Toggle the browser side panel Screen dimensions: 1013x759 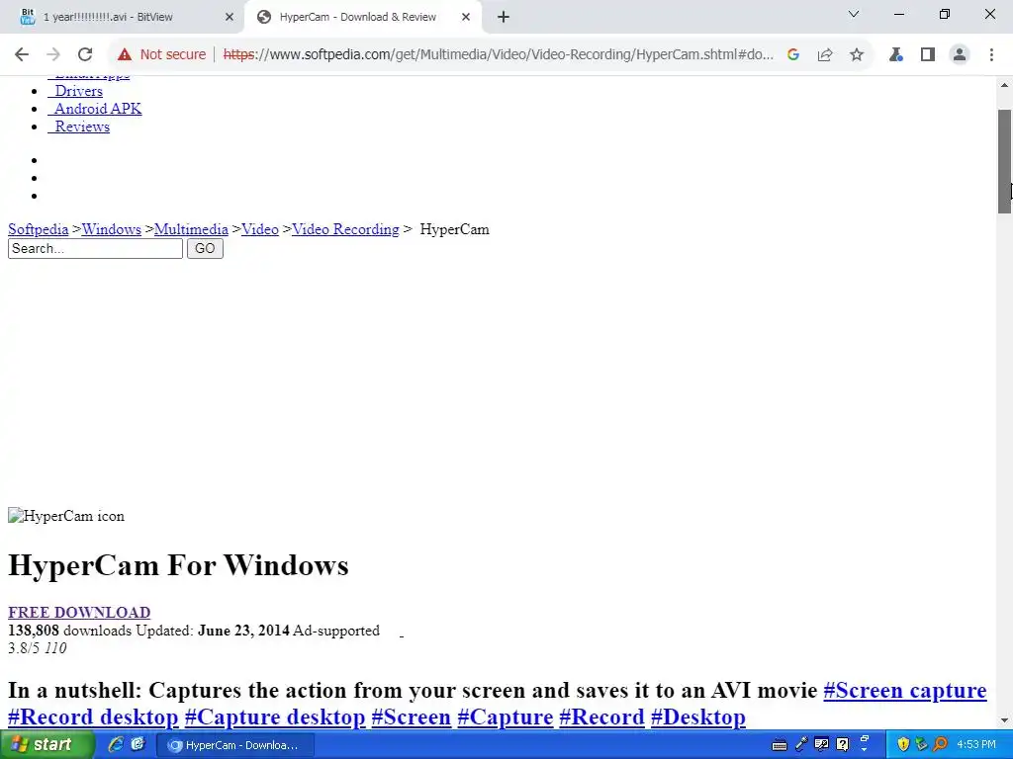click(928, 54)
